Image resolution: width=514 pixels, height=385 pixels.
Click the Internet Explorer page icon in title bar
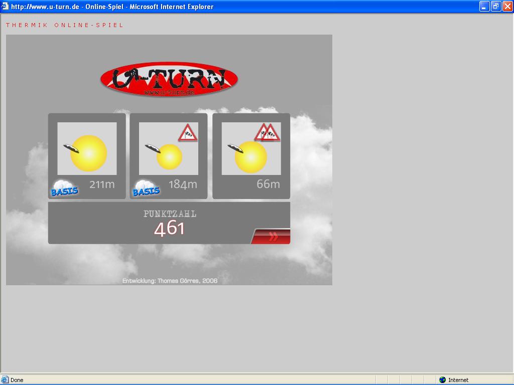pos(5,6)
